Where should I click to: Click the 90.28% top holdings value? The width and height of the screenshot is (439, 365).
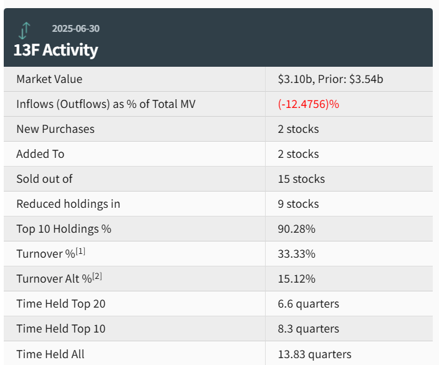pos(297,229)
